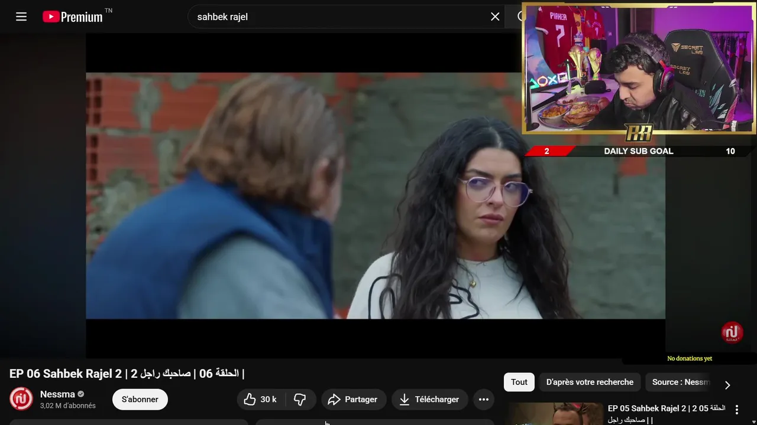Click the webcam stream overlay
The width and height of the screenshot is (757, 425).
point(639,68)
